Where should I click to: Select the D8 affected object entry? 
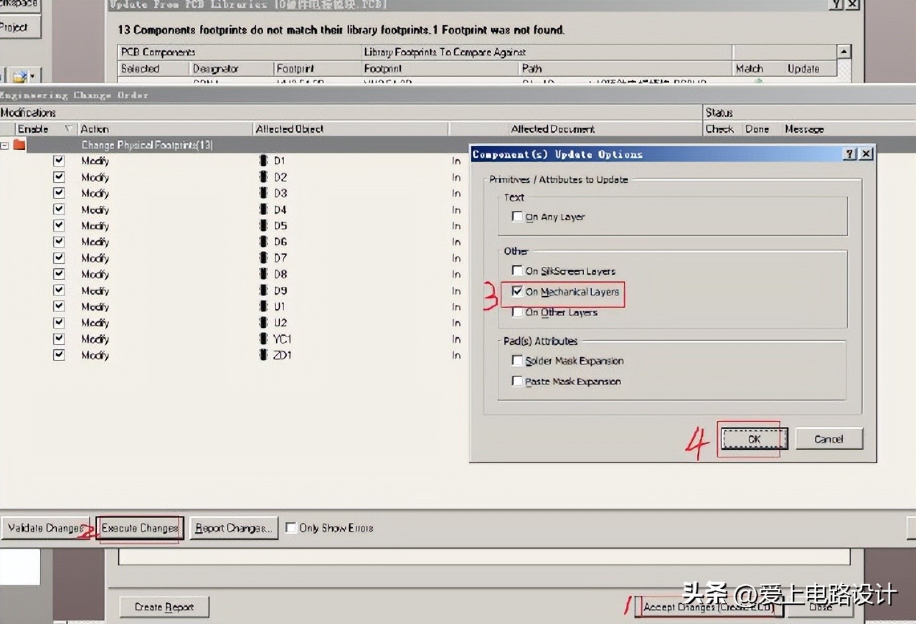(280, 274)
